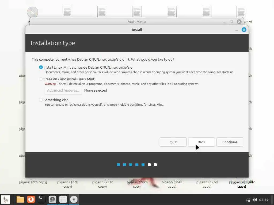The image size is (274, 205).
Task: Select the pigeon (14th copy) desktop file
Action: coord(68,184)
